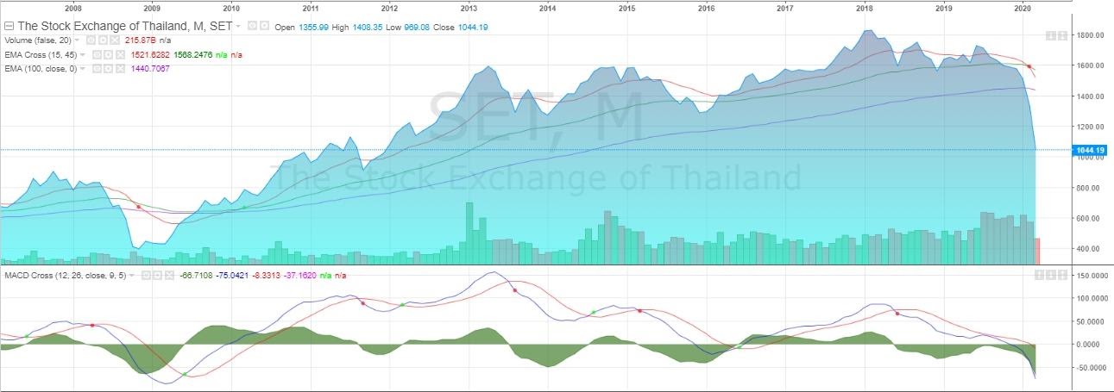Click the 1800.00 price axis label
This screenshot has width=1114, height=392.
pyautogui.click(x=1090, y=35)
